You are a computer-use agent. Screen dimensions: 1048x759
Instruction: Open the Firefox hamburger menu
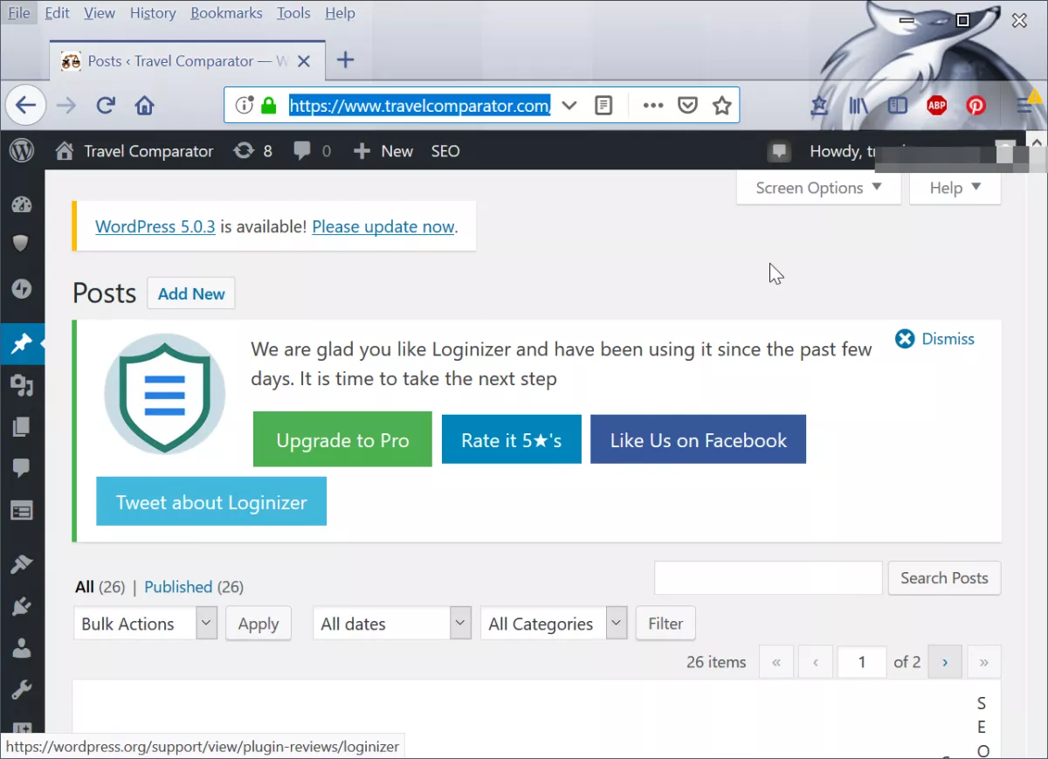[x=1025, y=106]
